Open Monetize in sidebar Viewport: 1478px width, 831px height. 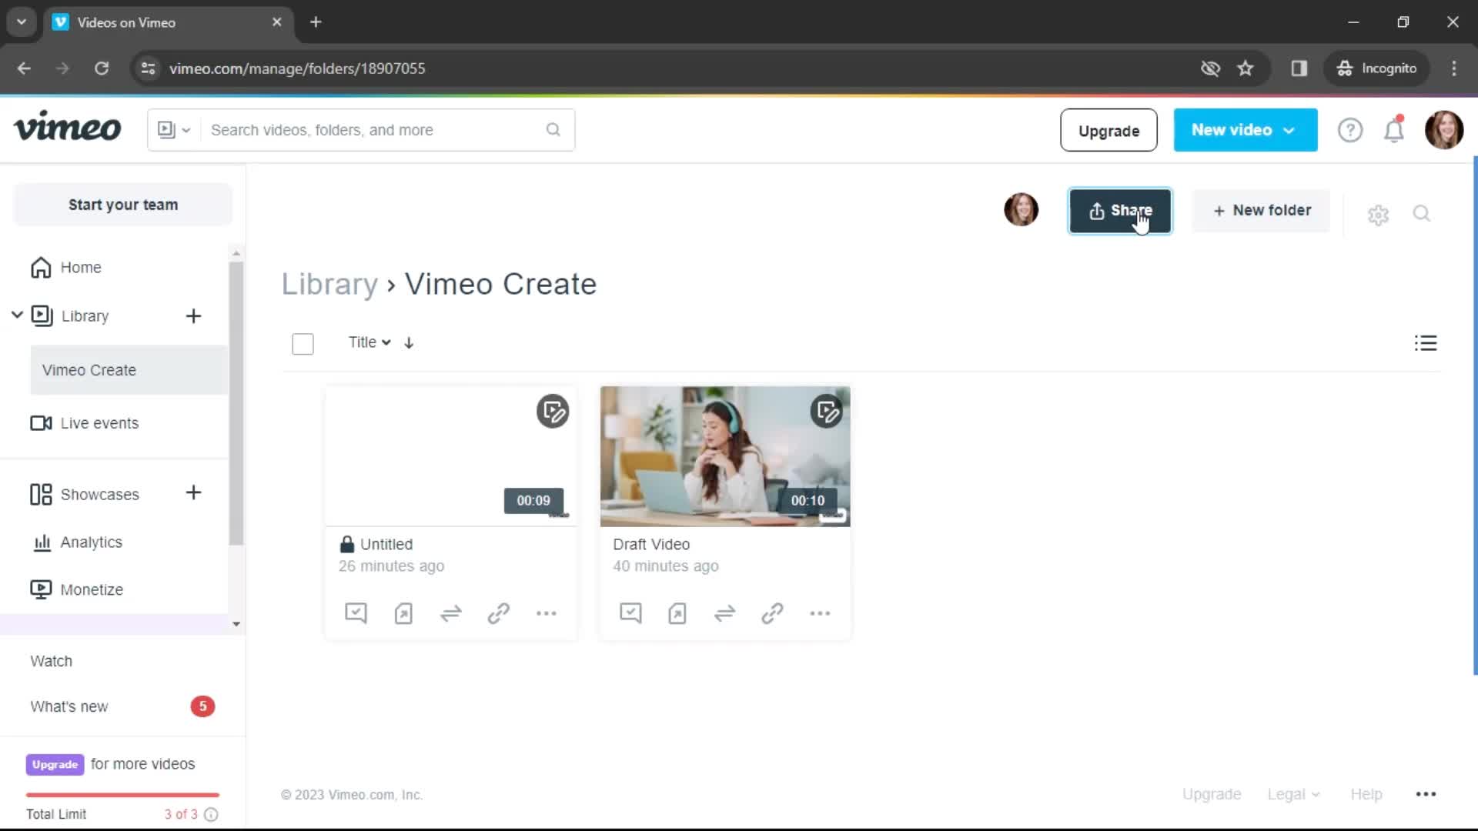pyautogui.click(x=77, y=589)
